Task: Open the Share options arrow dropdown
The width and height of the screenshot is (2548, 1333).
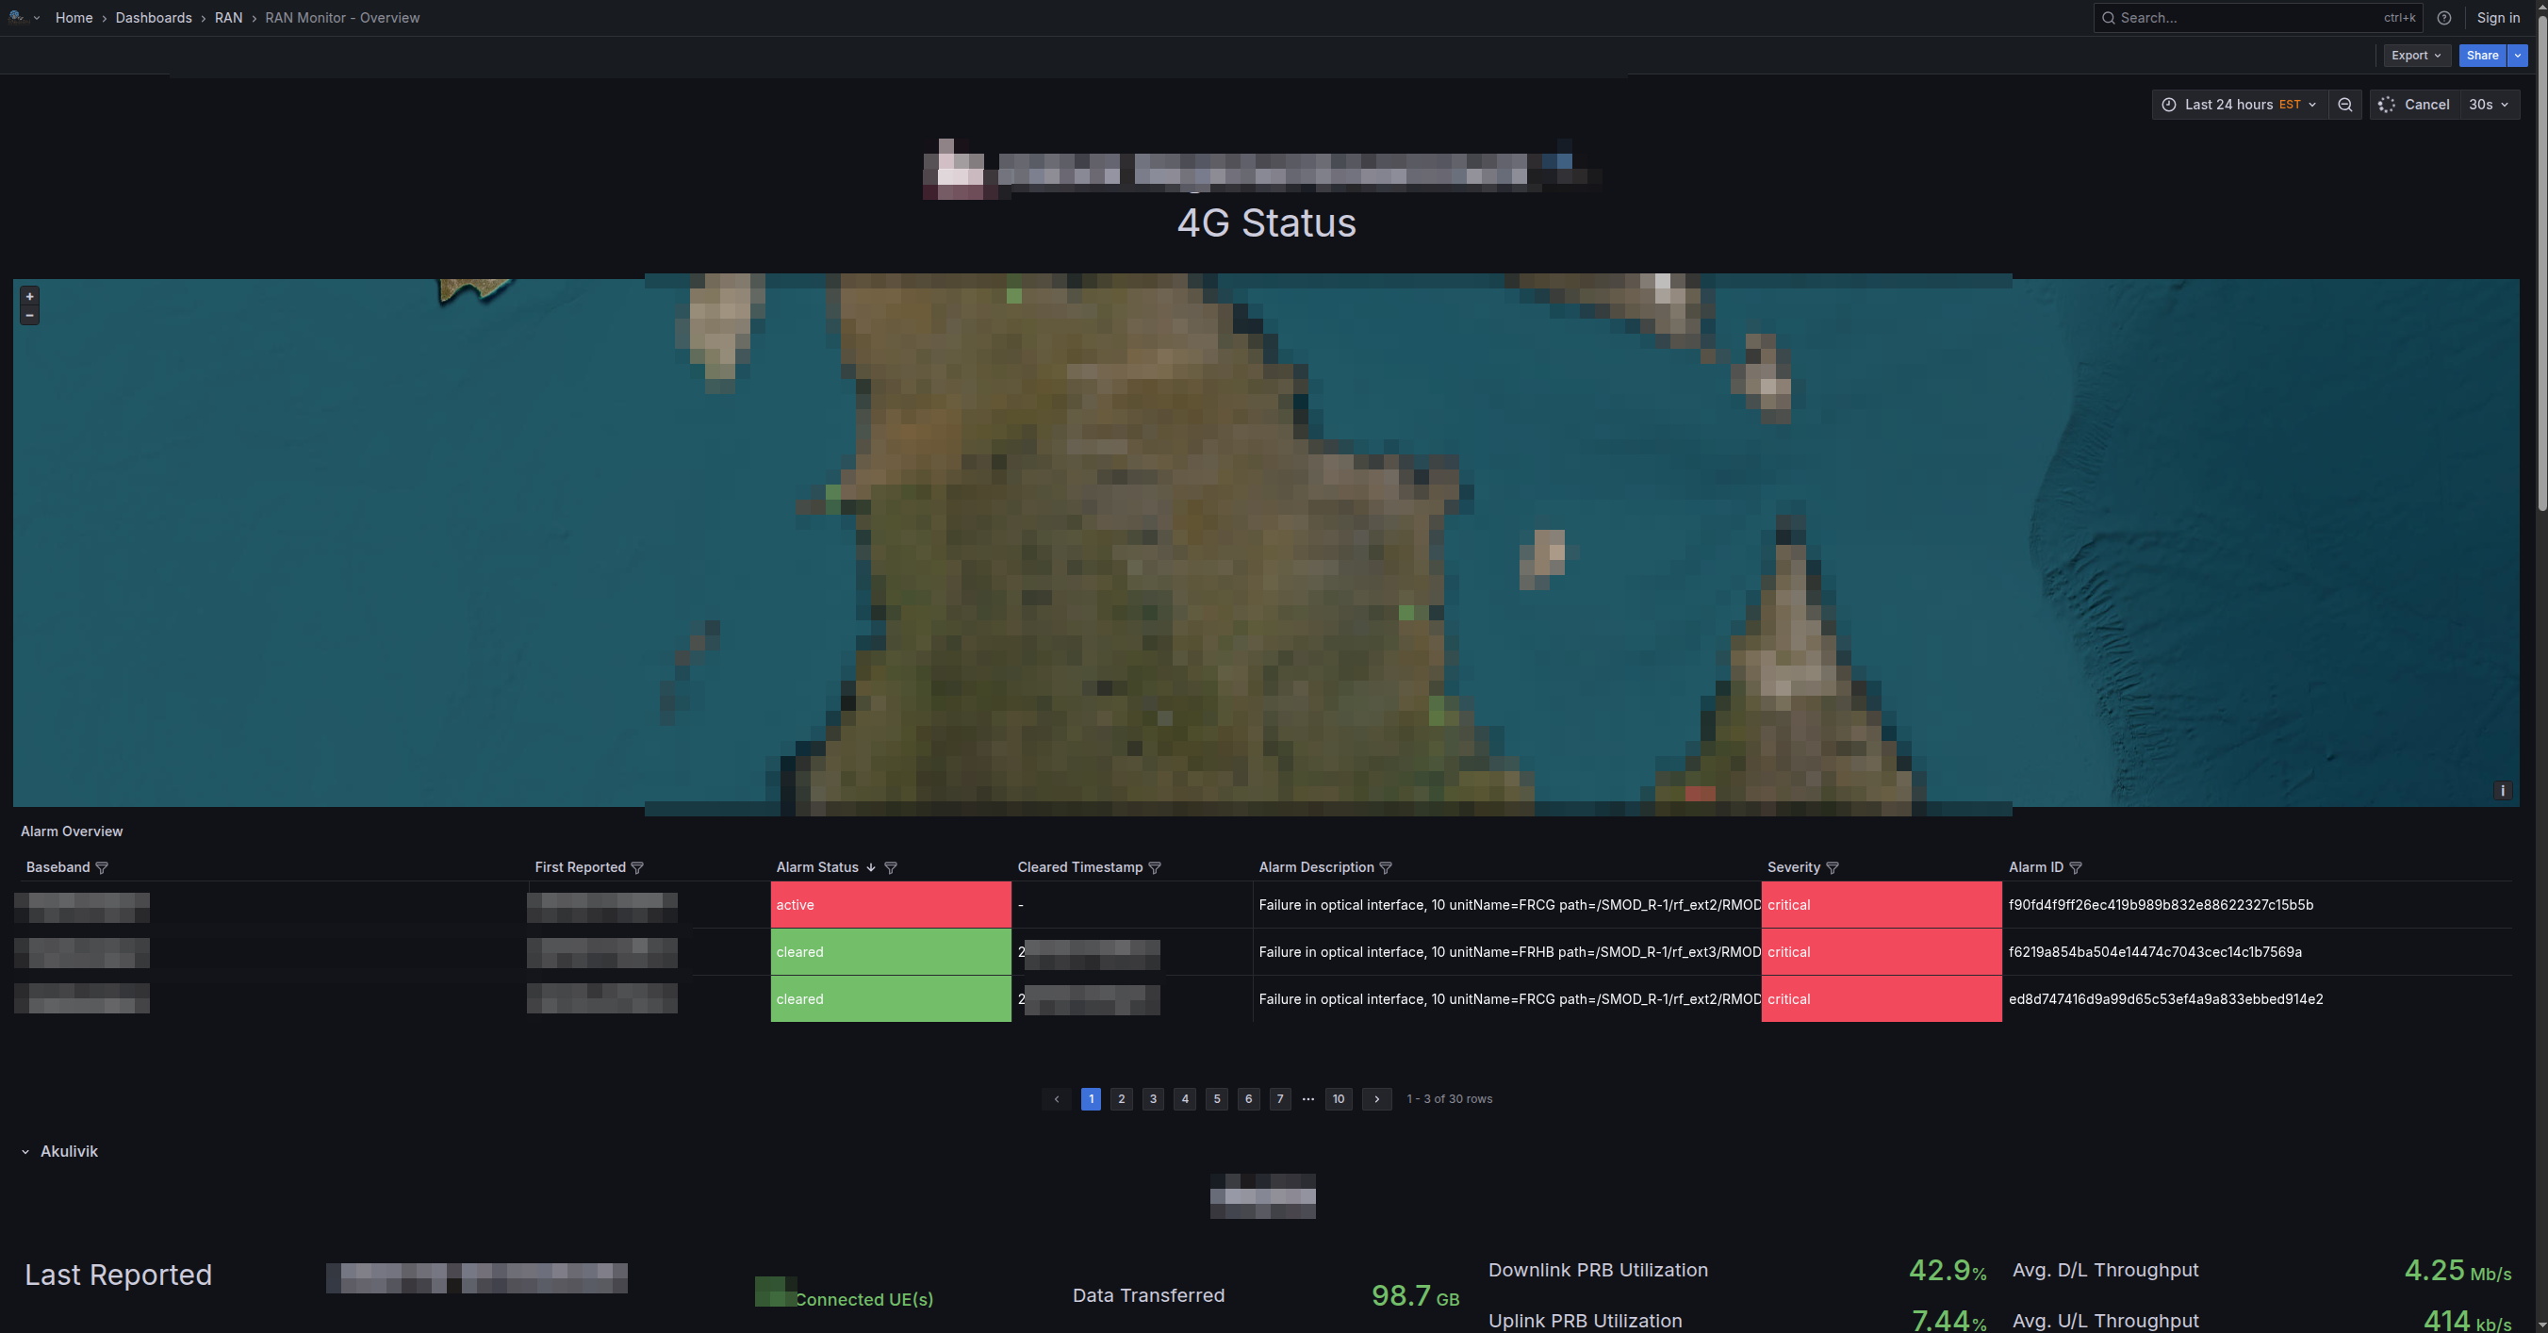Action: point(2519,56)
